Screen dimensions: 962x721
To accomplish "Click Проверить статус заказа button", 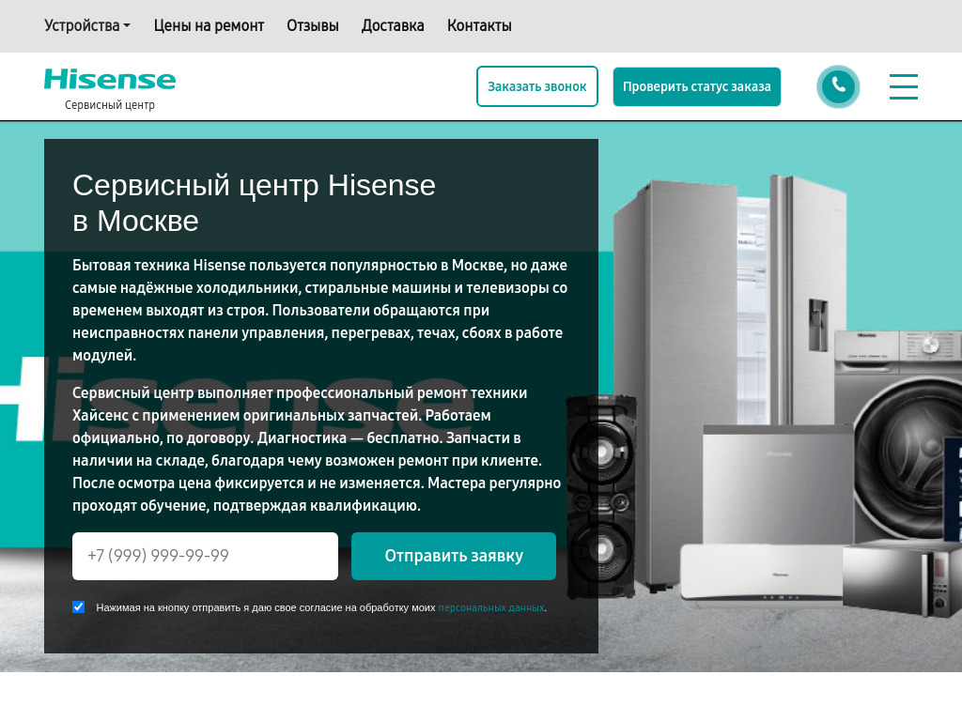I will point(697,86).
